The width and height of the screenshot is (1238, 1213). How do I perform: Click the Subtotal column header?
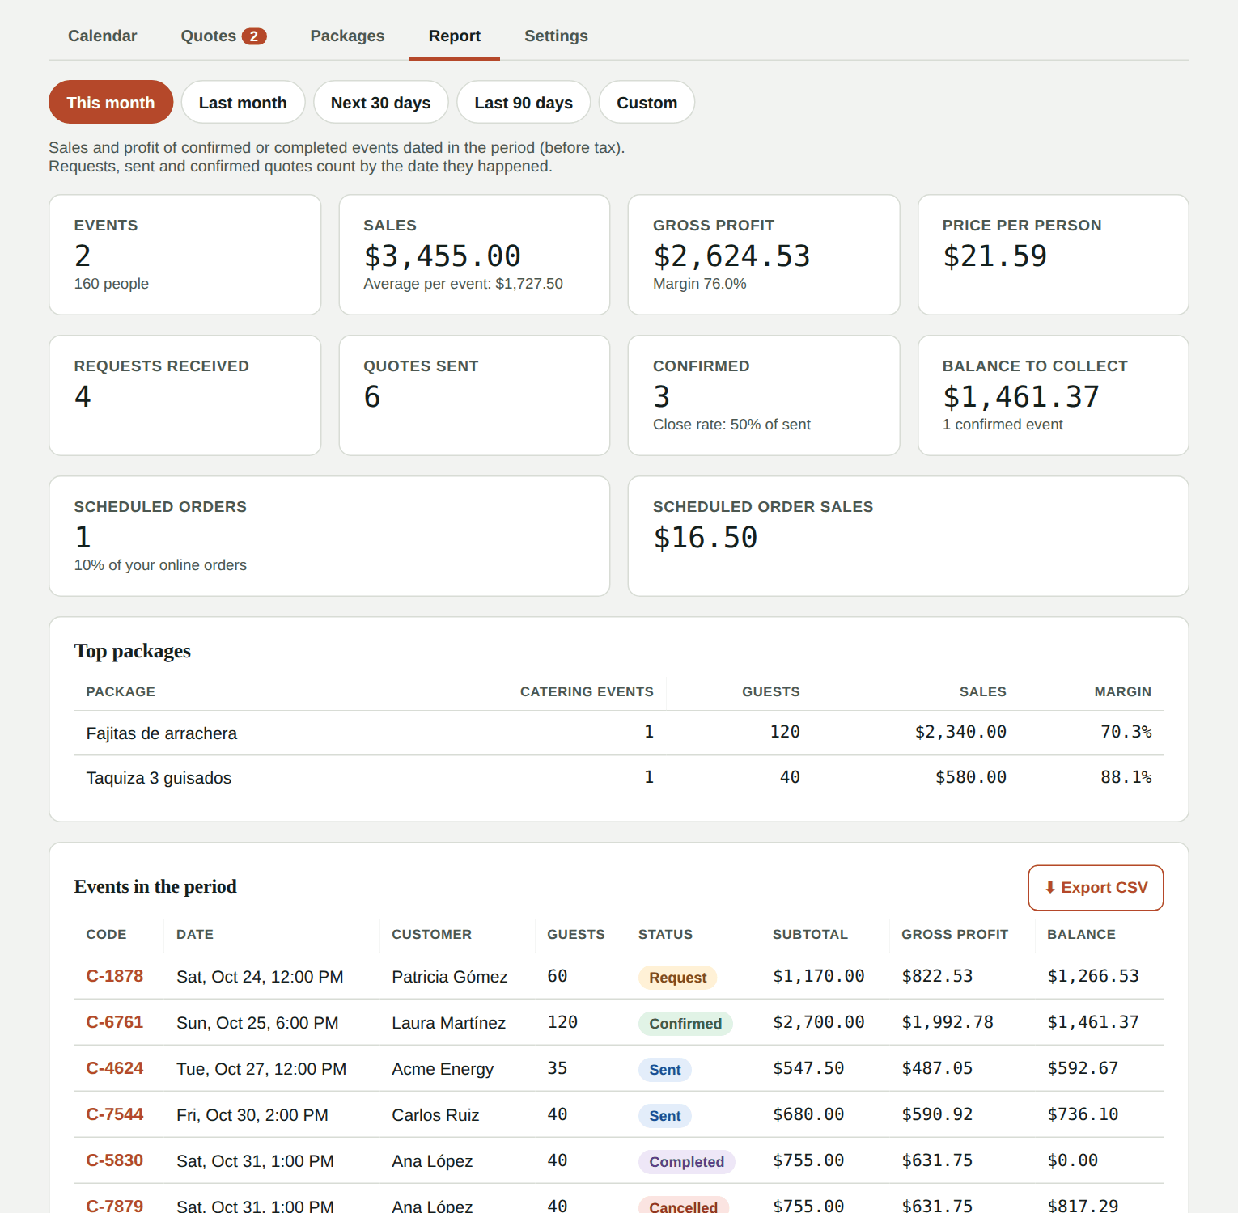810,934
